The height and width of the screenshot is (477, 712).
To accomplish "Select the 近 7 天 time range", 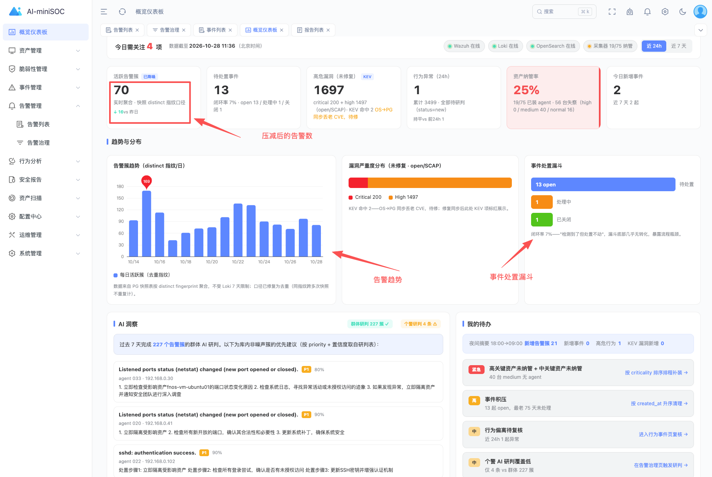I will click(679, 46).
